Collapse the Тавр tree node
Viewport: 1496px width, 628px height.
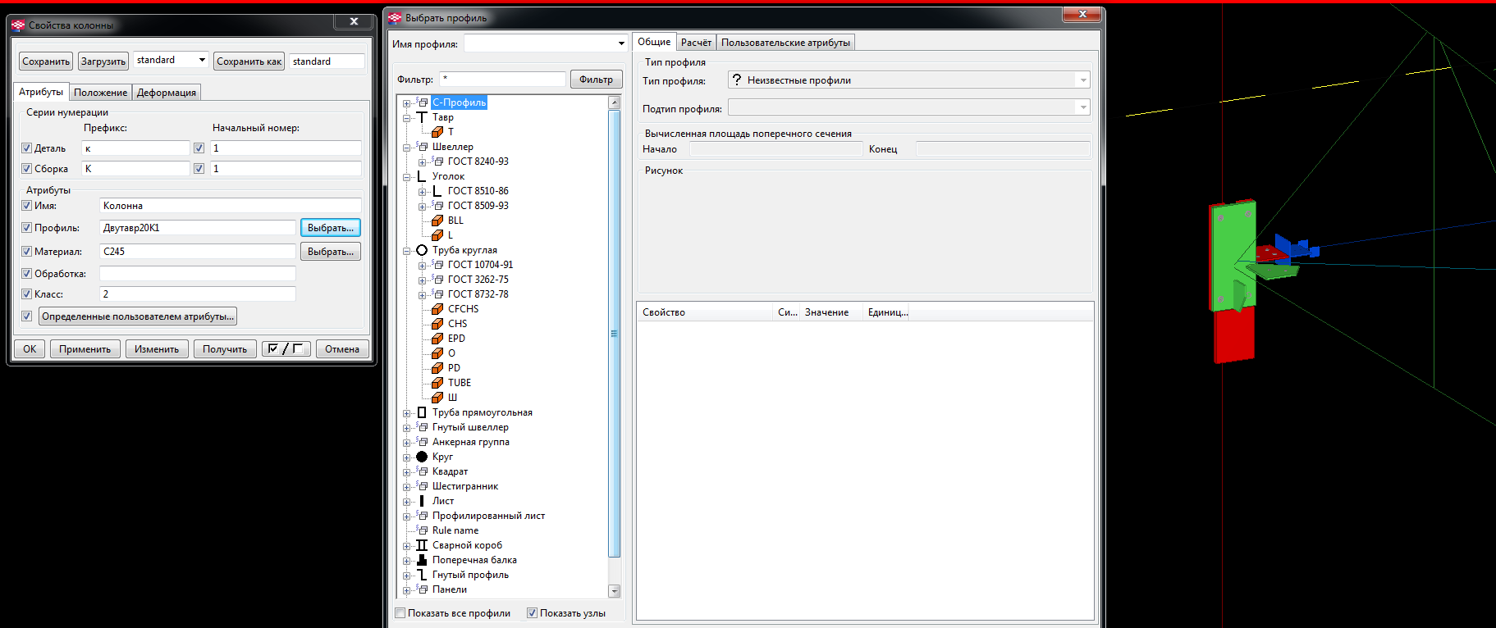406,118
